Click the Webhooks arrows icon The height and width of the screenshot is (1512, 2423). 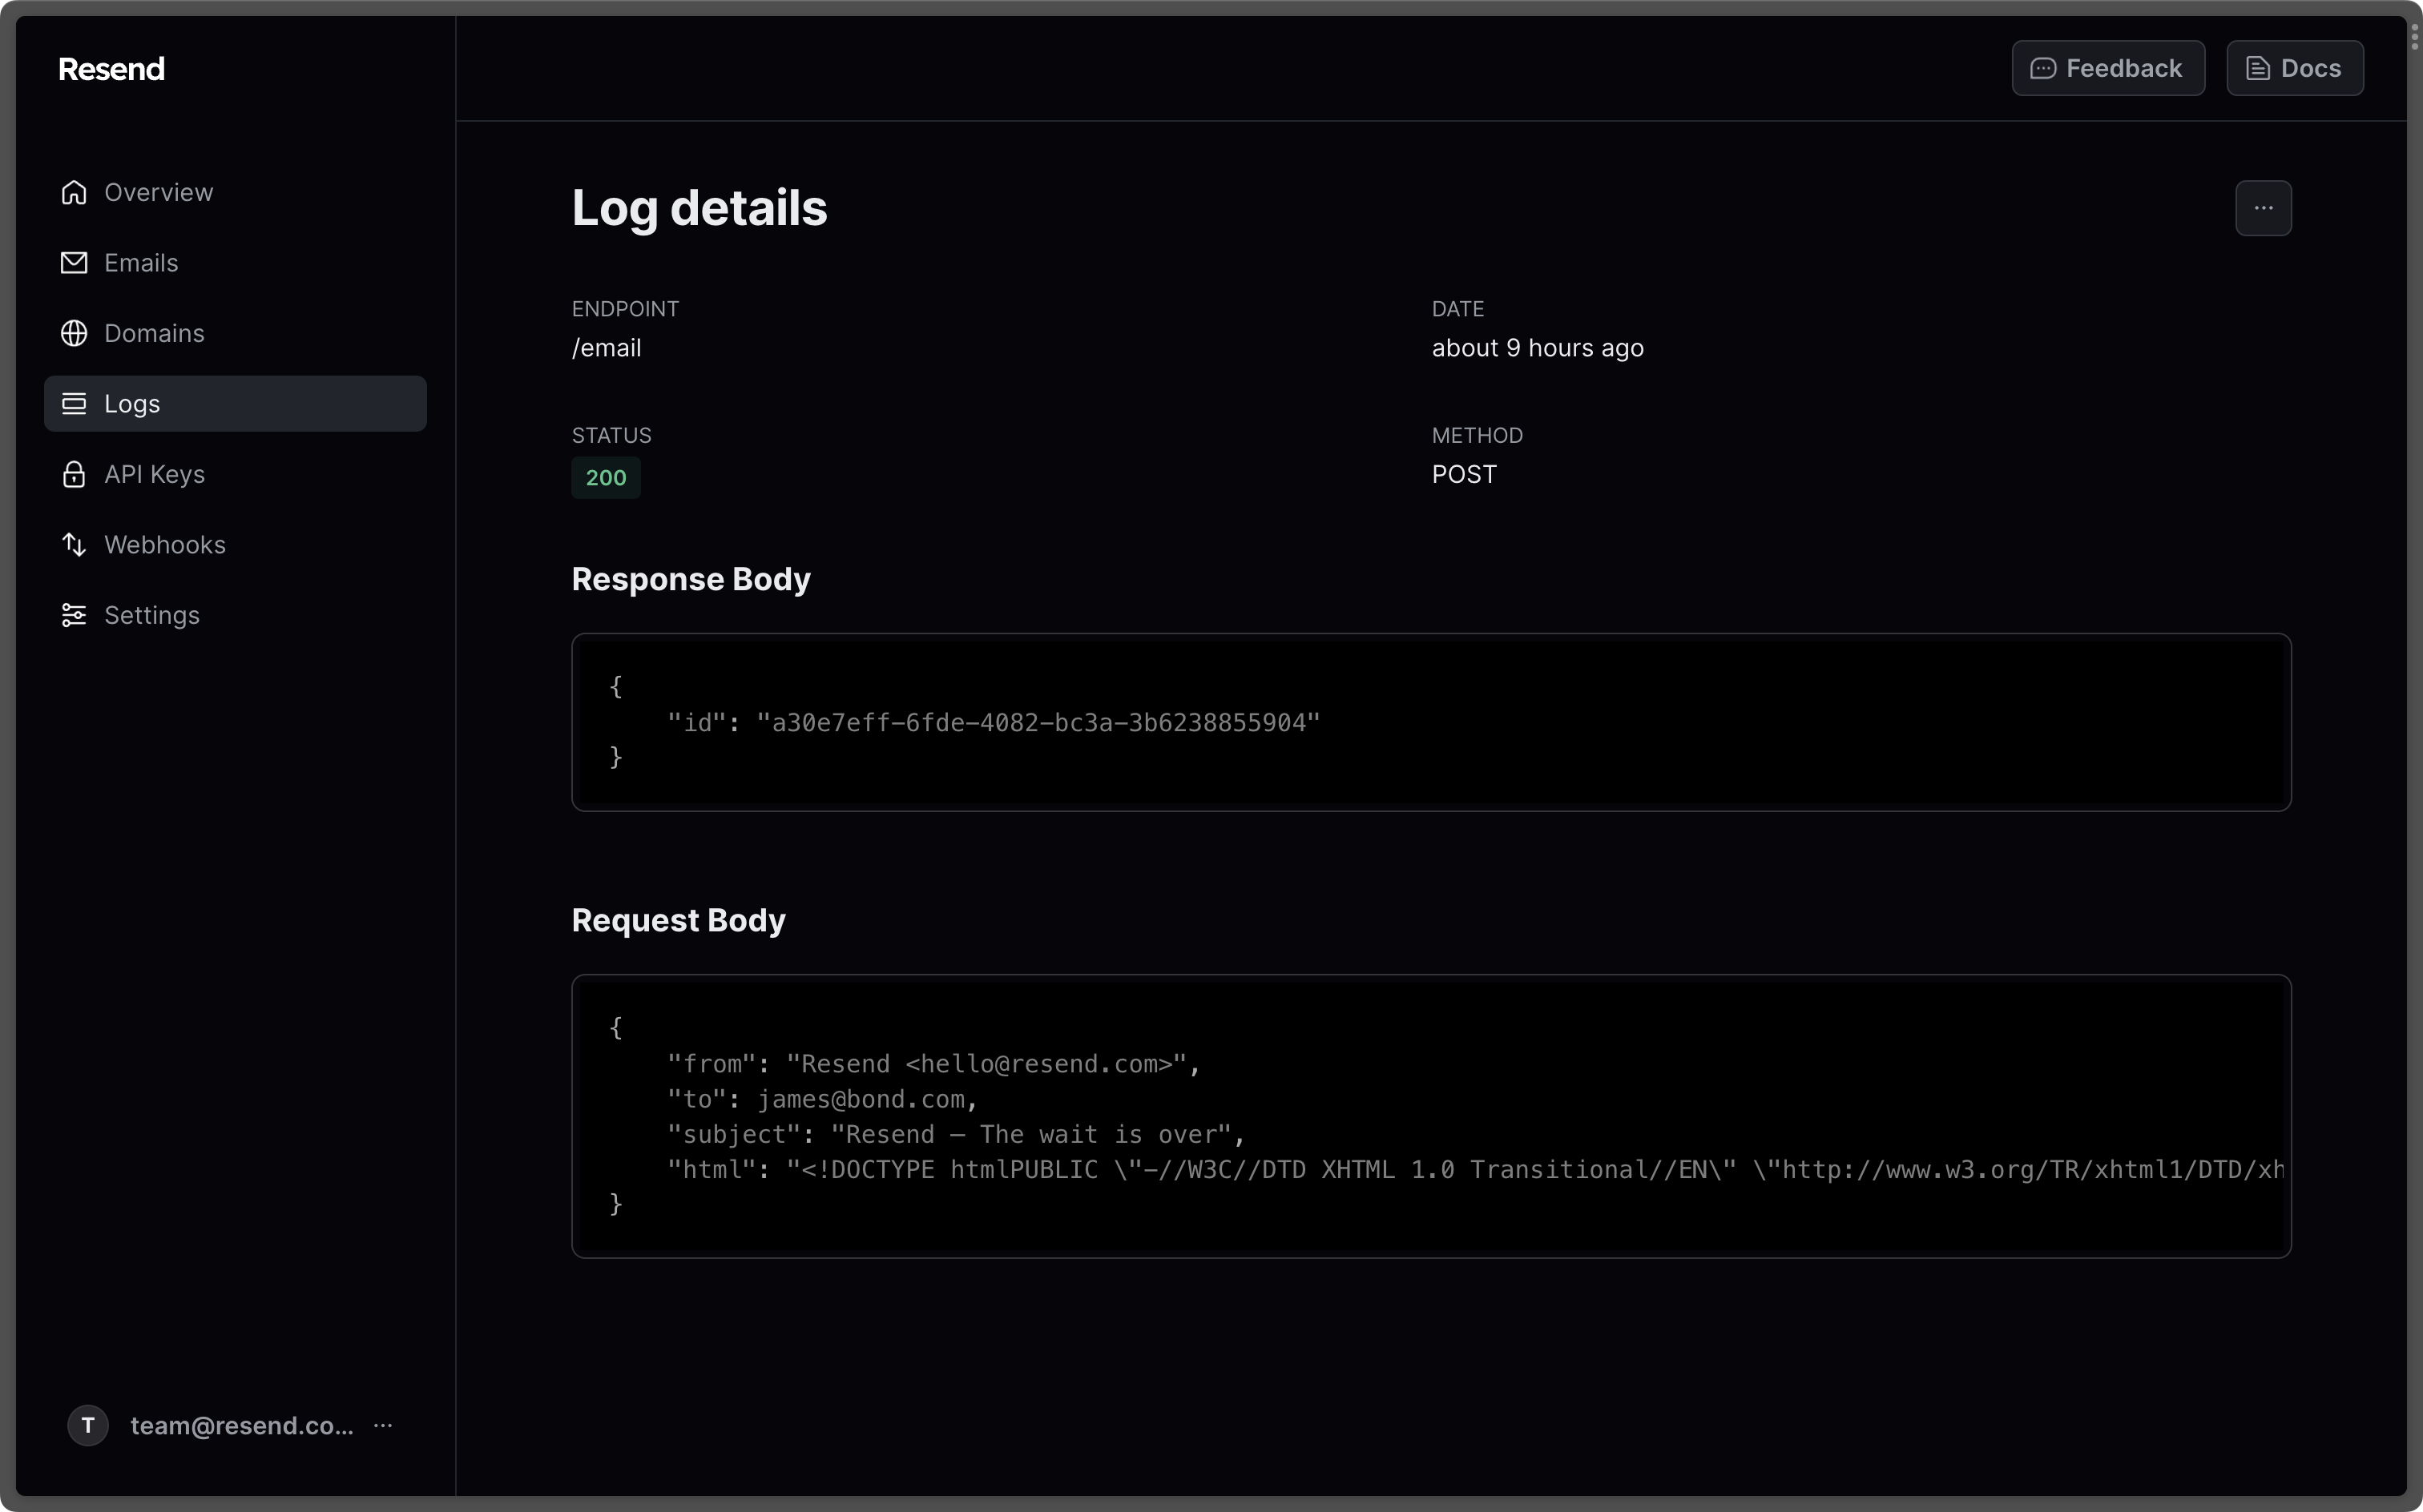[74, 545]
